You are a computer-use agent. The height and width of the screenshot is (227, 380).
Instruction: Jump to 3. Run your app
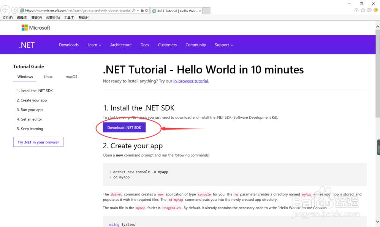pos(30,110)
